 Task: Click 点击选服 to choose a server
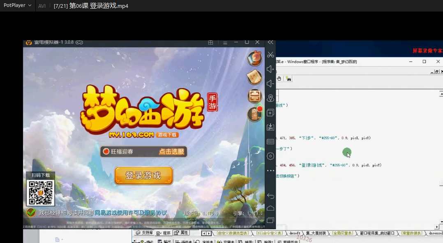(171, 152)
